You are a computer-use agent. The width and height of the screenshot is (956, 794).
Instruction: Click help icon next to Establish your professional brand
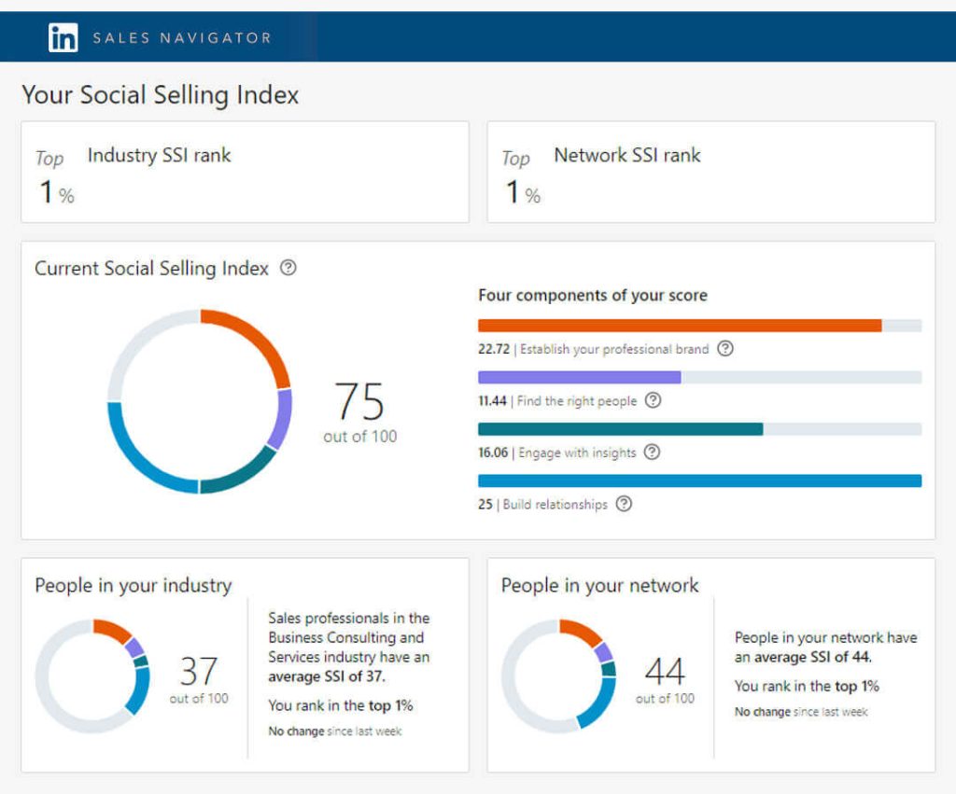pyautogui.click(x=725, y=349)
